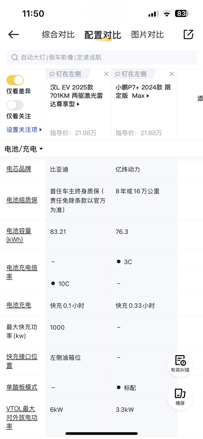Enable the 仅看关注 toggle

tap(15, 105)
